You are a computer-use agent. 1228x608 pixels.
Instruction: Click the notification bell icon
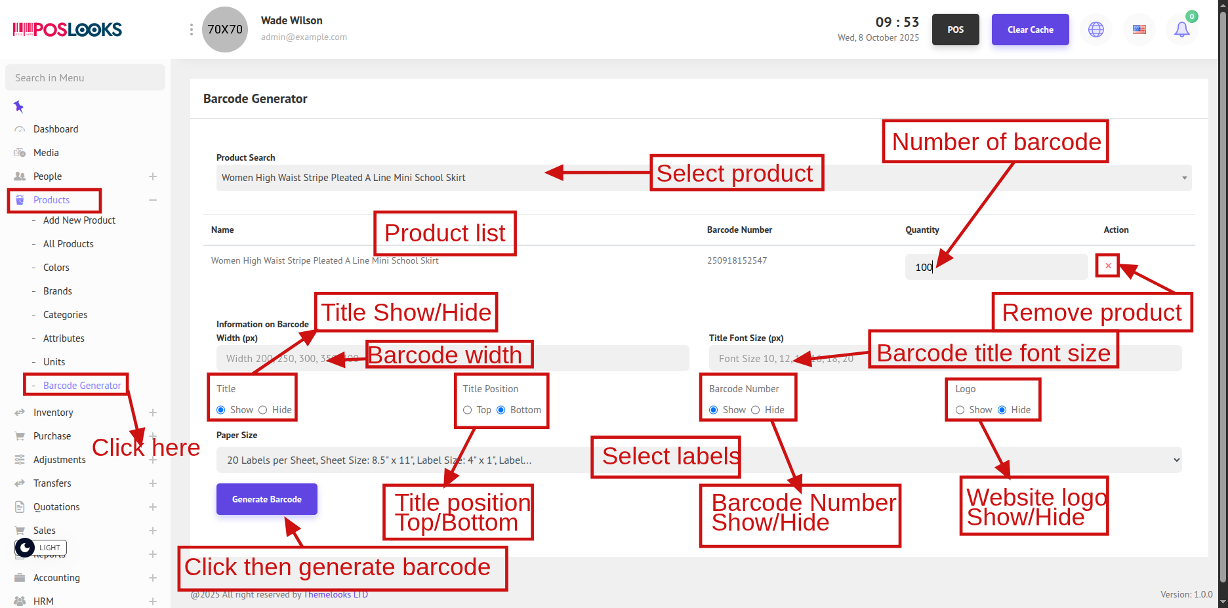pos(1181,30)
